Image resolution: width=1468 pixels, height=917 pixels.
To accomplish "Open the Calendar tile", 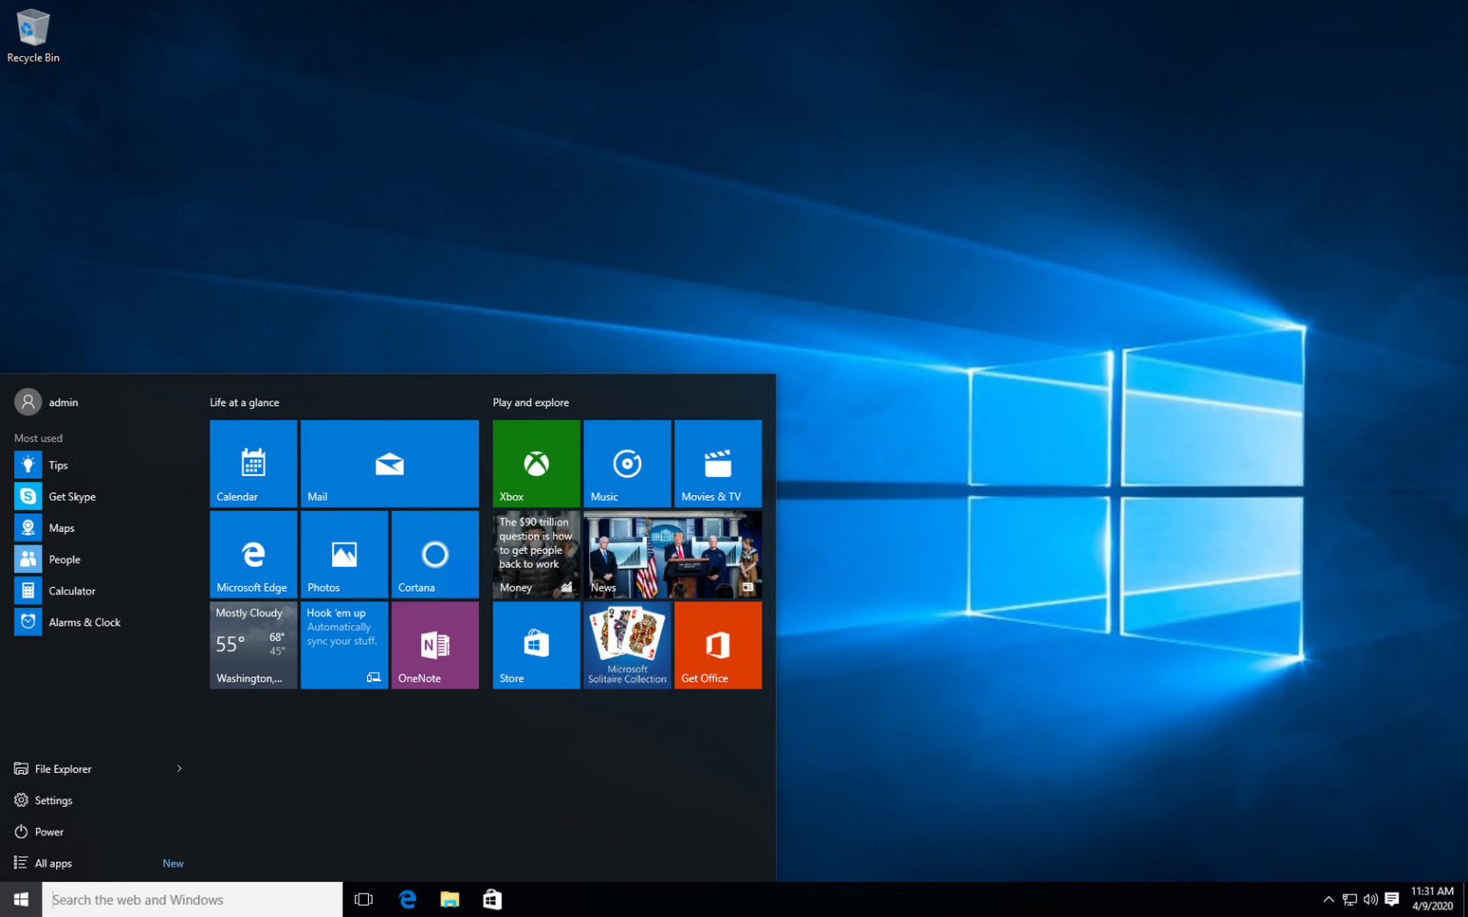I will pos(253,463).
